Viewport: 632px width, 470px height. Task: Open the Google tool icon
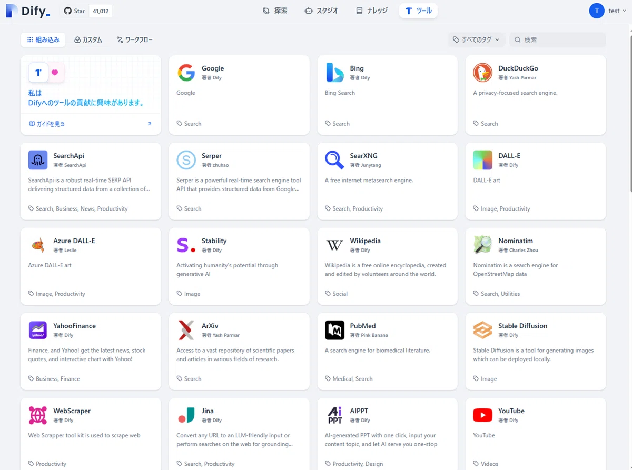186,73
